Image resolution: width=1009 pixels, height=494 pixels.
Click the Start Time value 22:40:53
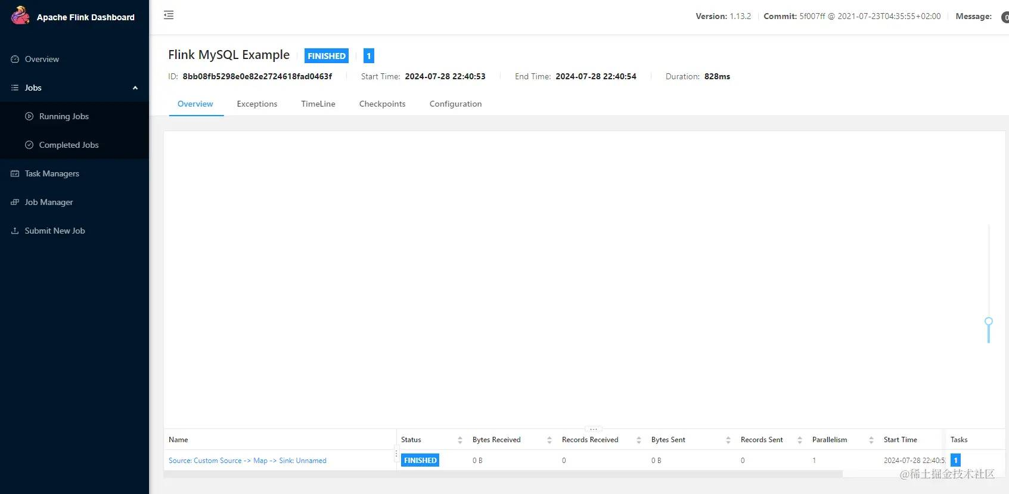(x=445, y=76)
